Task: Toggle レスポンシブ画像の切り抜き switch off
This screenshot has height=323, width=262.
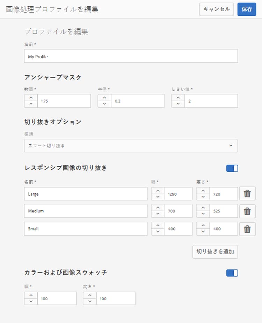Action: 232,168
